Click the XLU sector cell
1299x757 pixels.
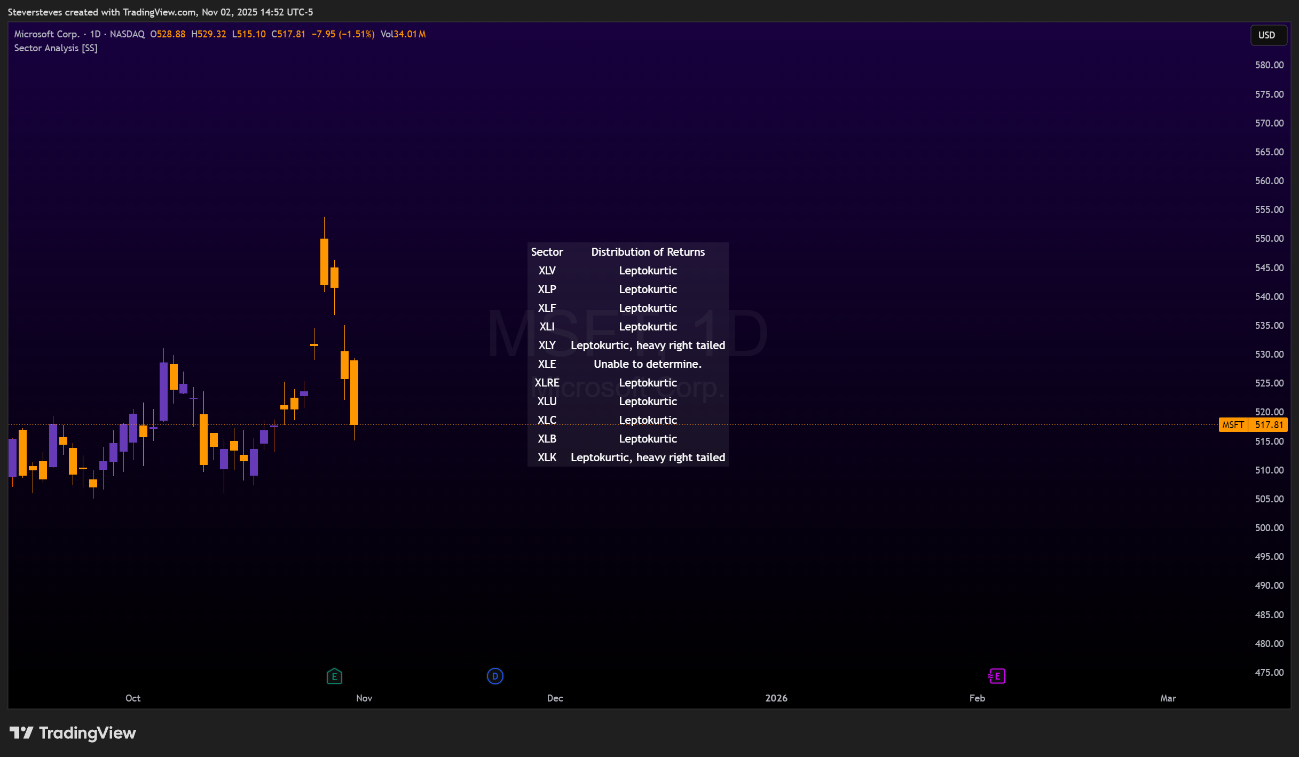(x=547, y=401)
